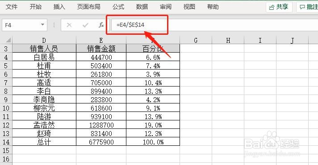Select column J header
Image resolution: width=318 pixels, height=165 pixels.
[x=292, y=40]
